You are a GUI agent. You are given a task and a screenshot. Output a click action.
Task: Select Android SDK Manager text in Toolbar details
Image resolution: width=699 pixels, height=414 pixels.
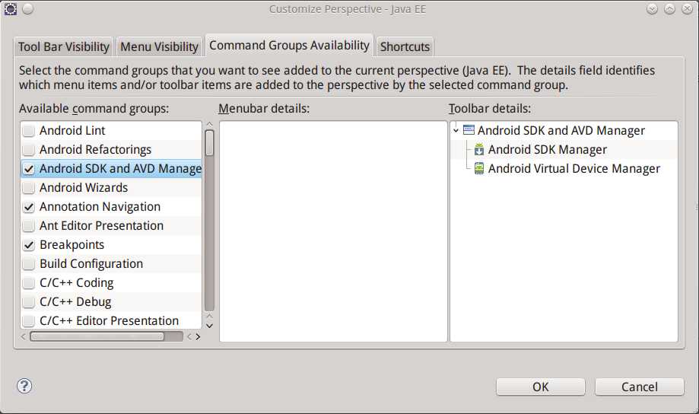click(x=548, y=149)
